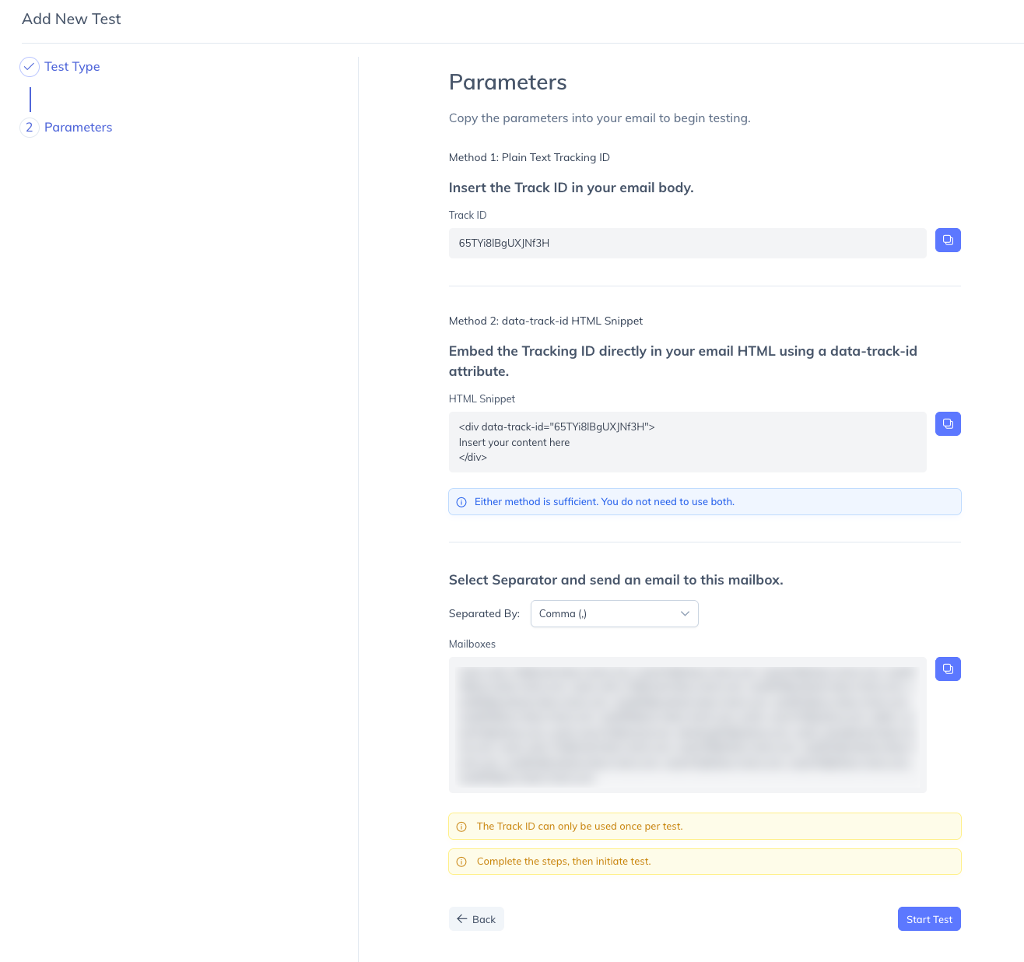1024x962 pixels.
Task: Click the 'Track ID' field label
Action: pyautogui.click(x=468, y=215)
